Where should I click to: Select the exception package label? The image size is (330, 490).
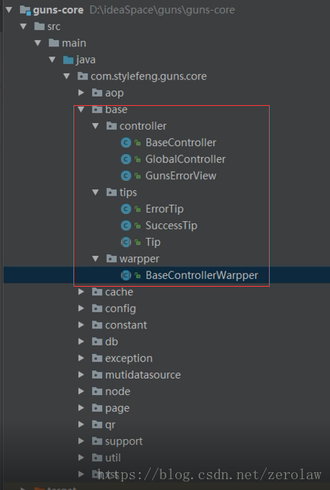[129, 358]
